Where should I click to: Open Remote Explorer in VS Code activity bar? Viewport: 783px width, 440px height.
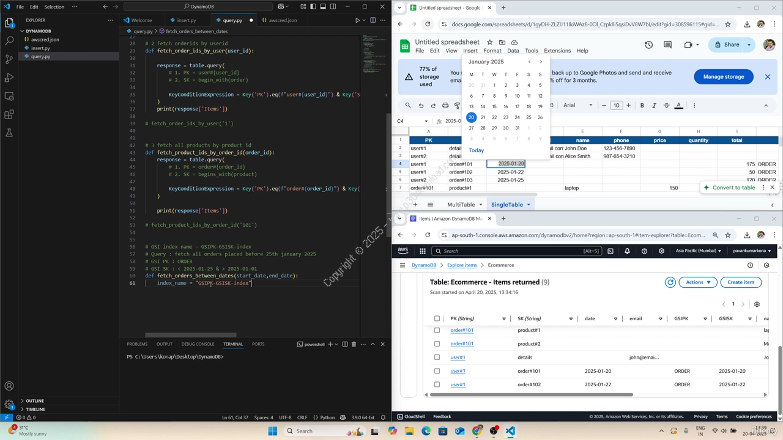pyautogui.click(x=9, y=96)
